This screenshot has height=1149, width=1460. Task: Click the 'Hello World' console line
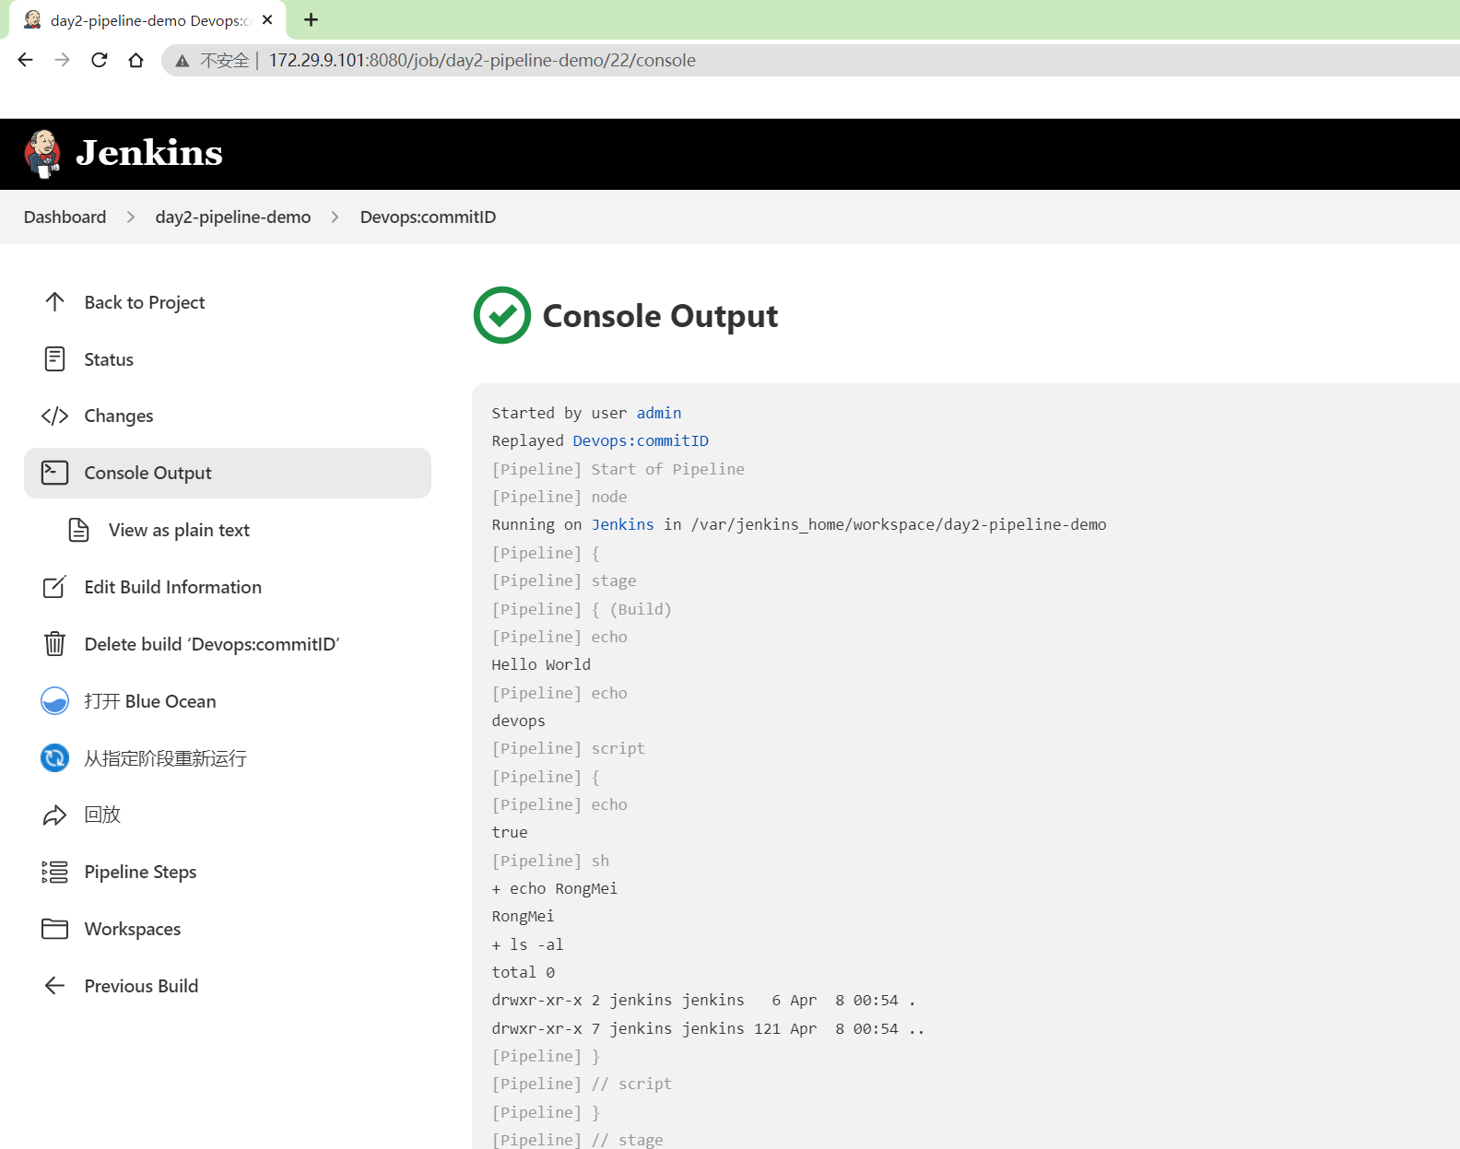point(541,664)
